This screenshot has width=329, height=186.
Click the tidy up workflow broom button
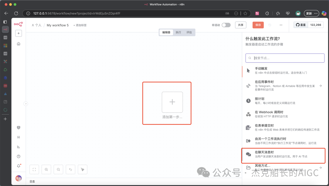(83, 170)
